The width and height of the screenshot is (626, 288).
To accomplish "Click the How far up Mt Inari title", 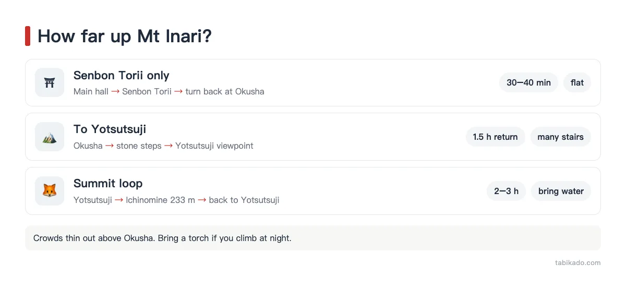I will 125,36.
